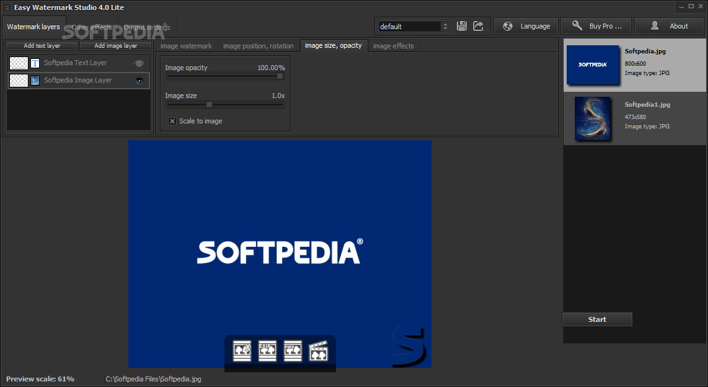Open the About button
The height and width of the screenshot is (387, 708).
pos(669,26)
